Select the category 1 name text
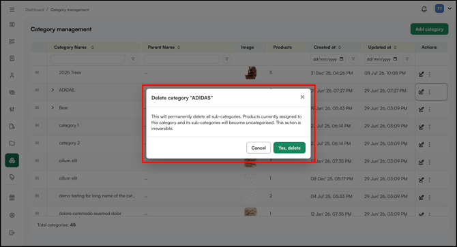Image resolution: width=457 pixels, height=247 pixels. tap(69, 125)
